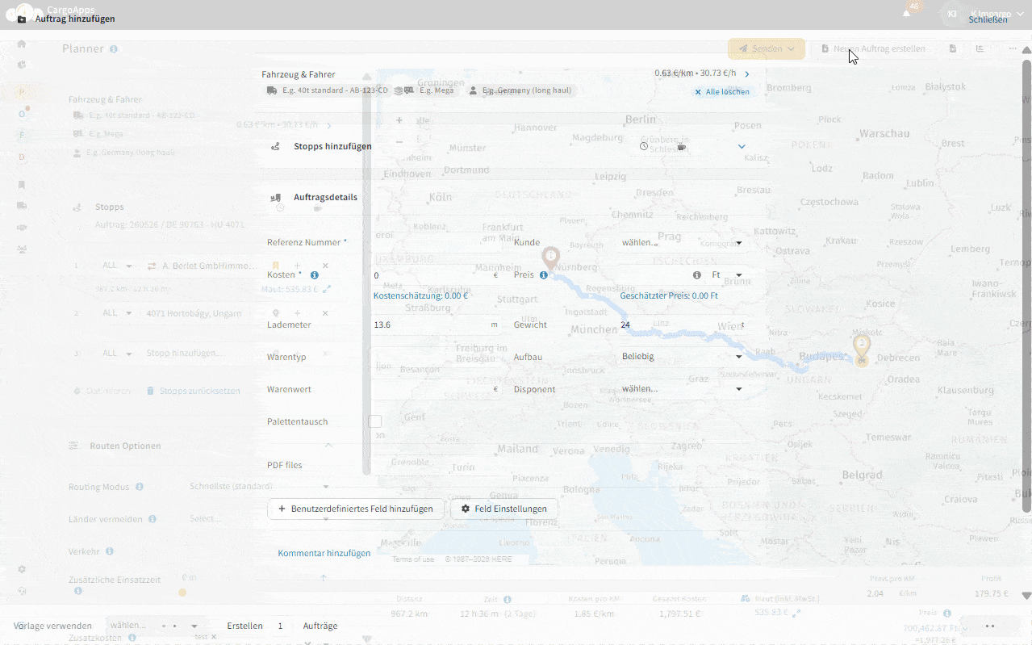Open the handshake partners sidebar icon
This screenshot has width=1032, height=645.
[22, 227]
